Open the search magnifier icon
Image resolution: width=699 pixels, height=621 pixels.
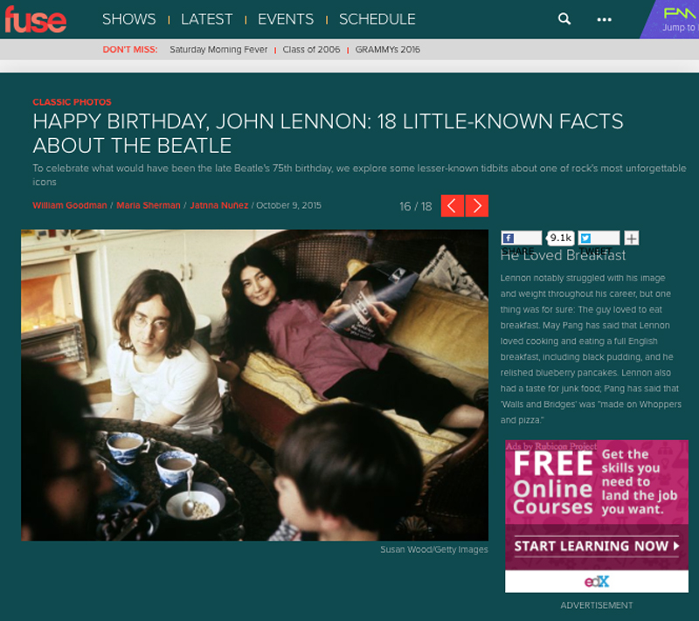(x=564, y=19)
